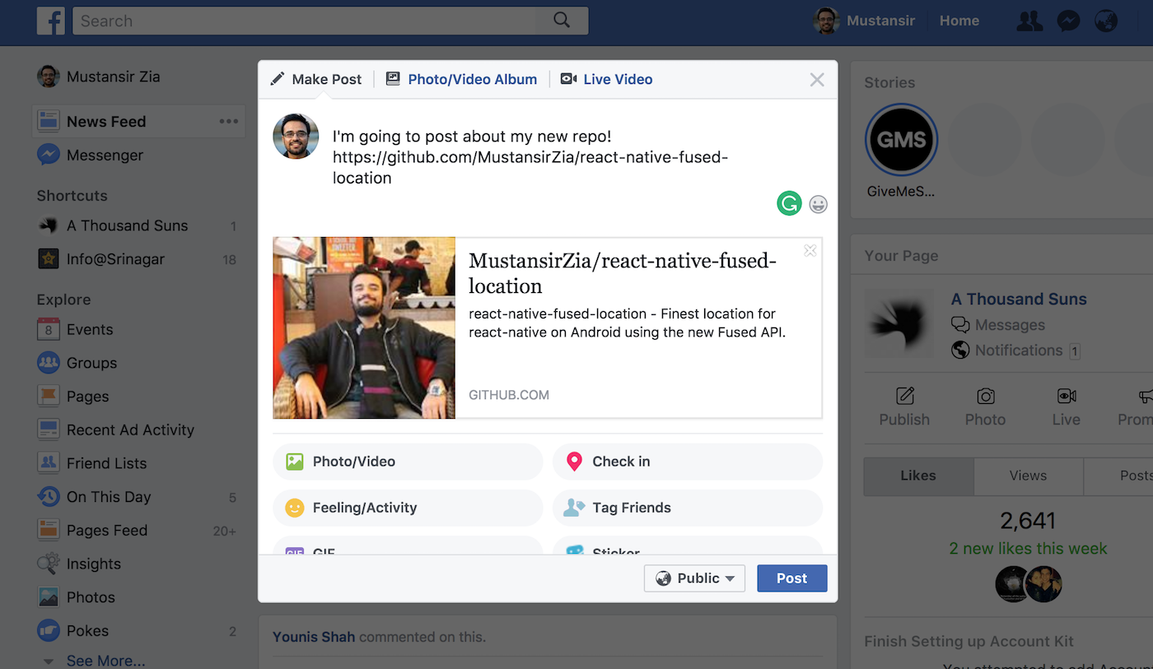The height and width of the screenshot is (669, 1153).
Task: Click the Publish icon on Your Page
Action: 904,396
